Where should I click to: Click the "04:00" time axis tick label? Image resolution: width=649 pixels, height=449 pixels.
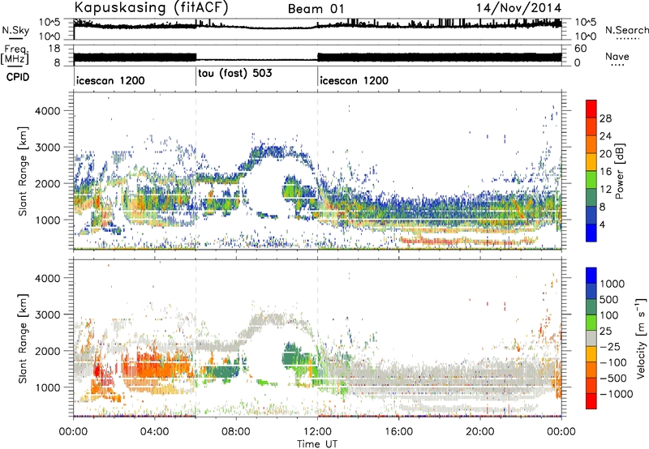point(154,432)
